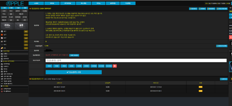The width and height of the screenshot is (232, 106).
Task: Click the soccer icon next to 월드컵
Action: click(x=2, y=71)
